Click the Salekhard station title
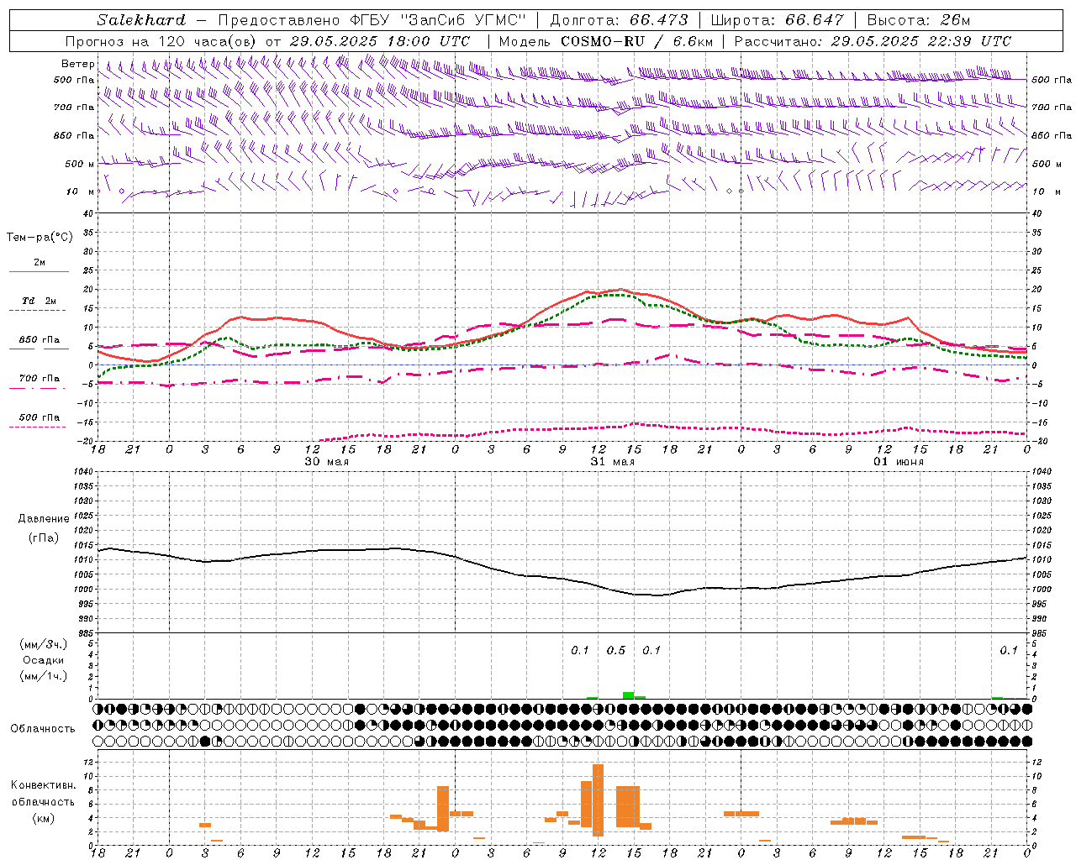The width and height of the screenshot is (1076, 860). click(x=141, y=20)
